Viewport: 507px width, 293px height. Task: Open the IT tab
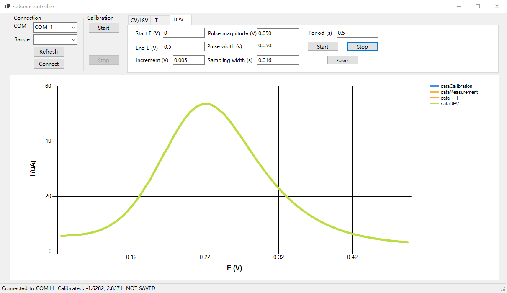[156, 20]
